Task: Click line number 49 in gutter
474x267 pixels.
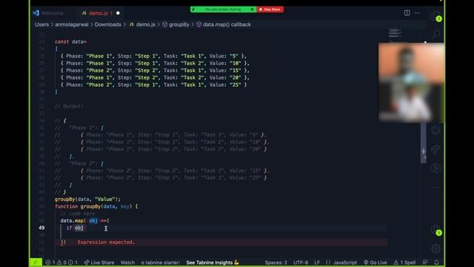Action: point(41,228)
